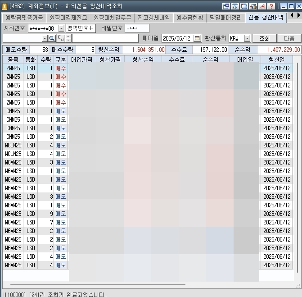Viewport: 302px width, 297px height.
Task: Maximize the window
Action: (x=292, y=6)
